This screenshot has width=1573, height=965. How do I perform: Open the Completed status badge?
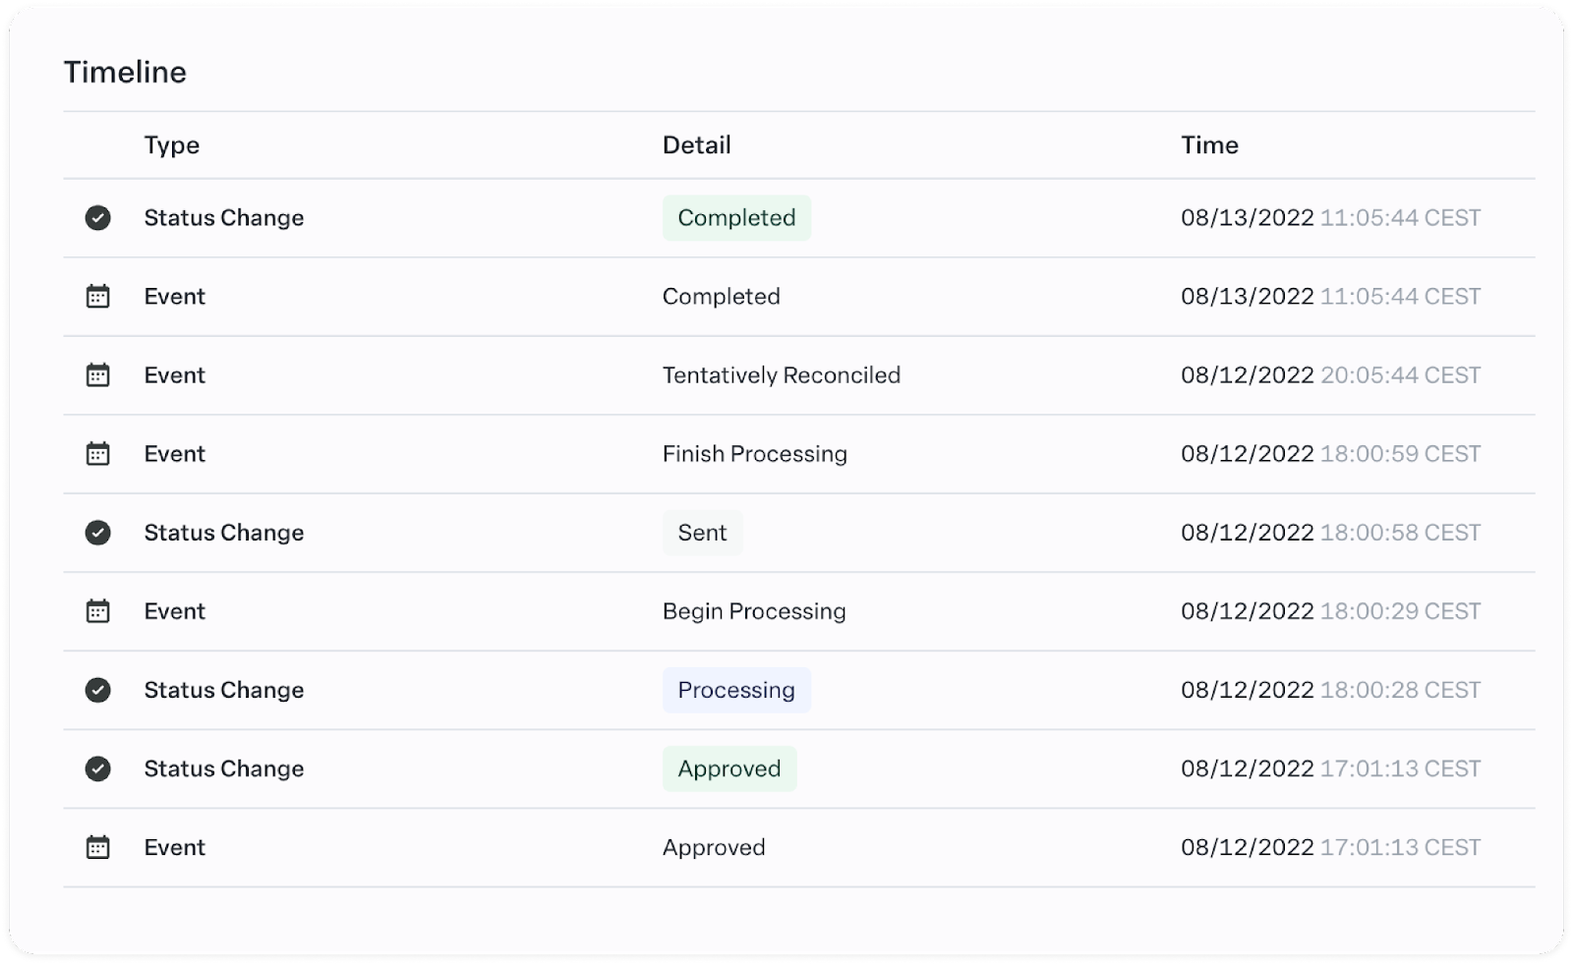click(x=736, y=217)
